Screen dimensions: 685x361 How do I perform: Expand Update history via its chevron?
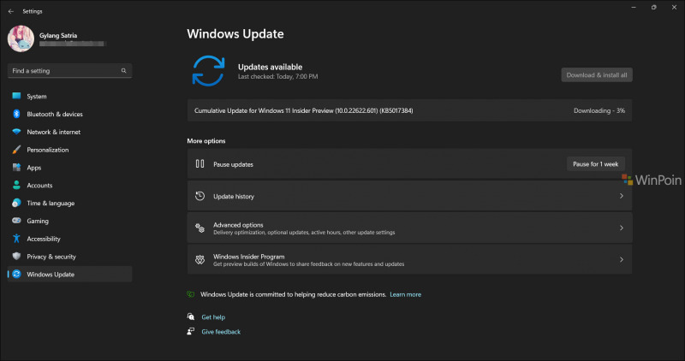622,196
